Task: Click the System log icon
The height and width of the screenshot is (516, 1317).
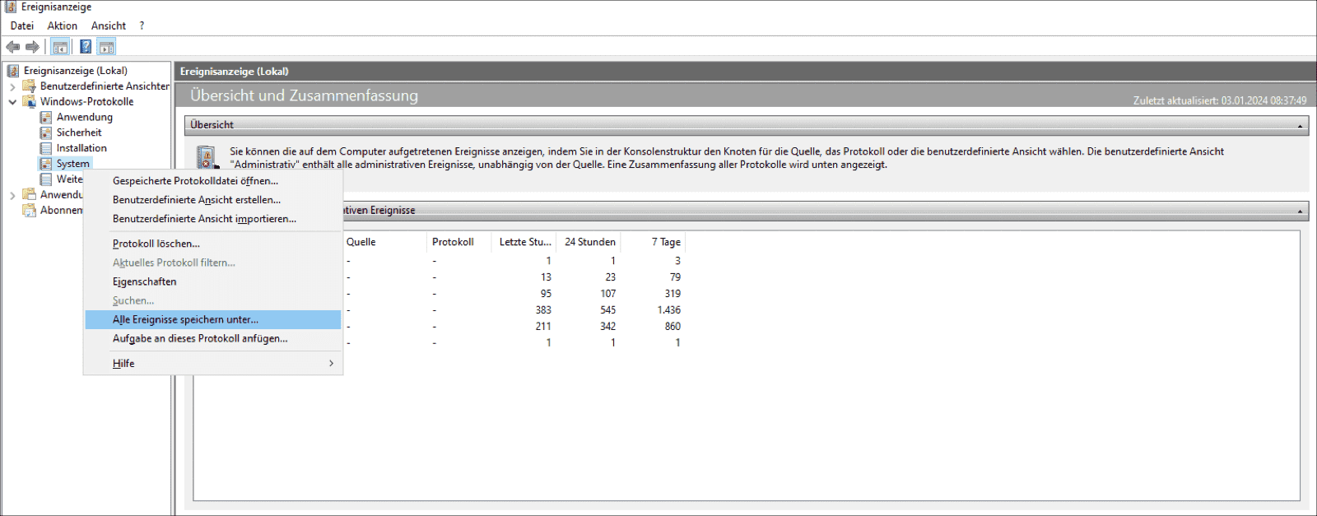Action: (x=46, y=165)
